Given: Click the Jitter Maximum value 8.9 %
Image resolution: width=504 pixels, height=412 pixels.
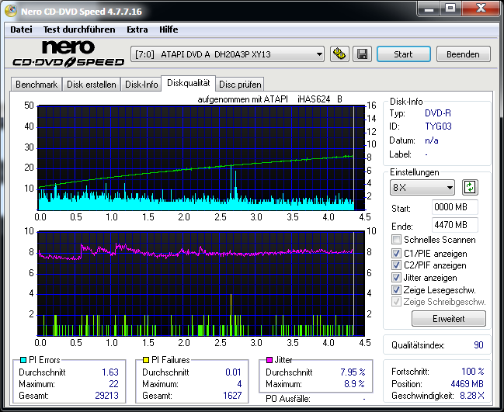Looking at the screenshot, I should 355,384.
